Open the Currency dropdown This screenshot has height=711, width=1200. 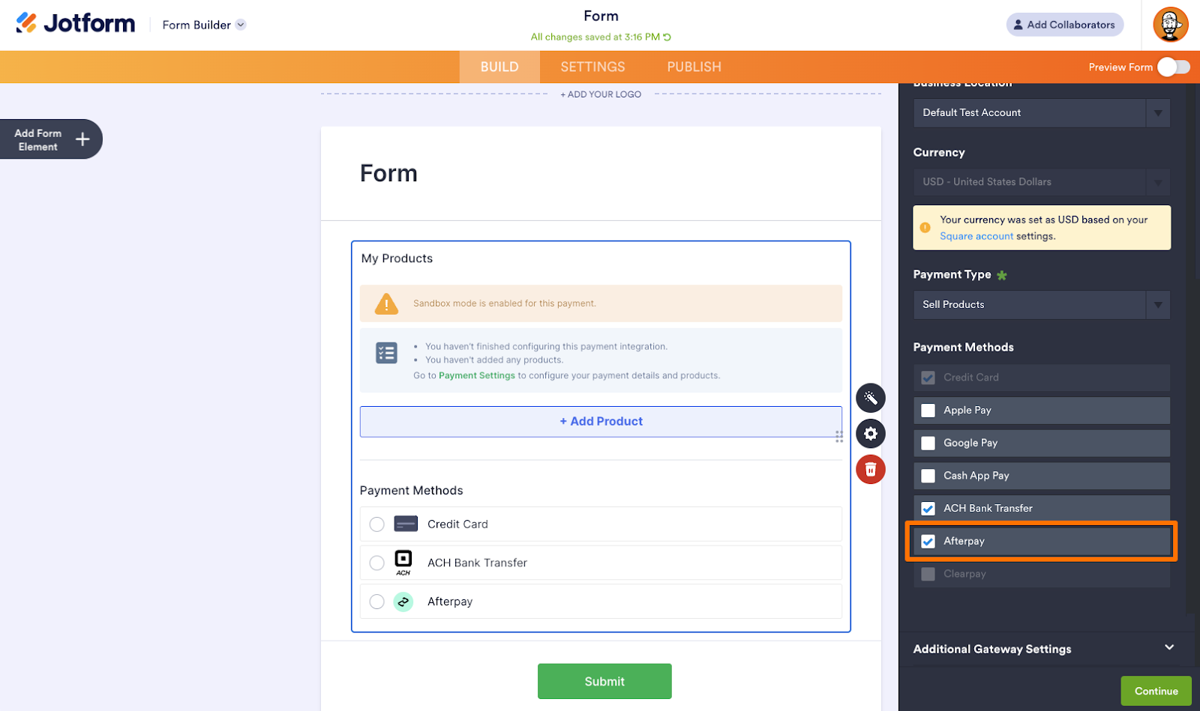click(x=1042, y=182)
